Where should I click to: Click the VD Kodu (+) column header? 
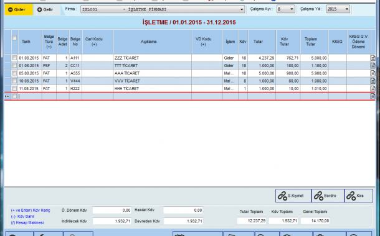coord(207,42)
